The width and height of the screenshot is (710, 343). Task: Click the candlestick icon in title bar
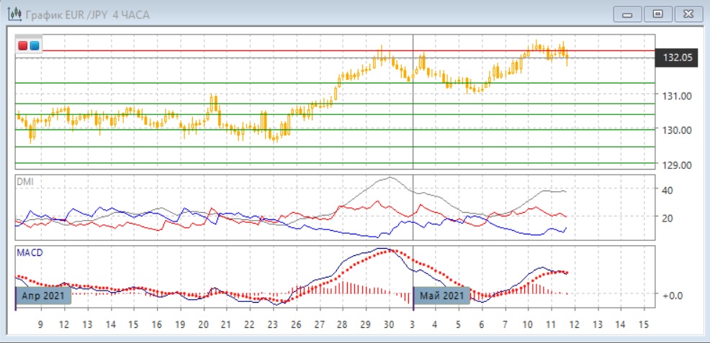tap(13, 14)
